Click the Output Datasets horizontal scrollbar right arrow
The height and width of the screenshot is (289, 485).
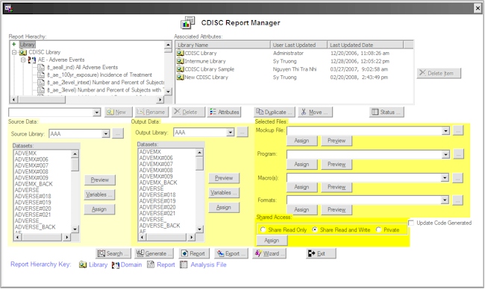pyautogui.click(x=192, y=237)
